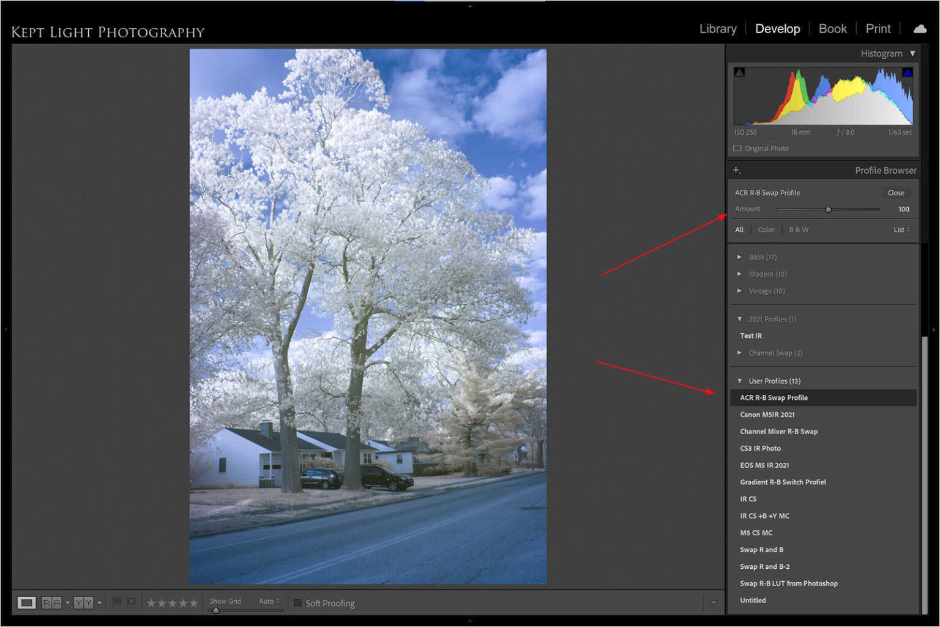Open the List view mode dropdown

[901, 230]
